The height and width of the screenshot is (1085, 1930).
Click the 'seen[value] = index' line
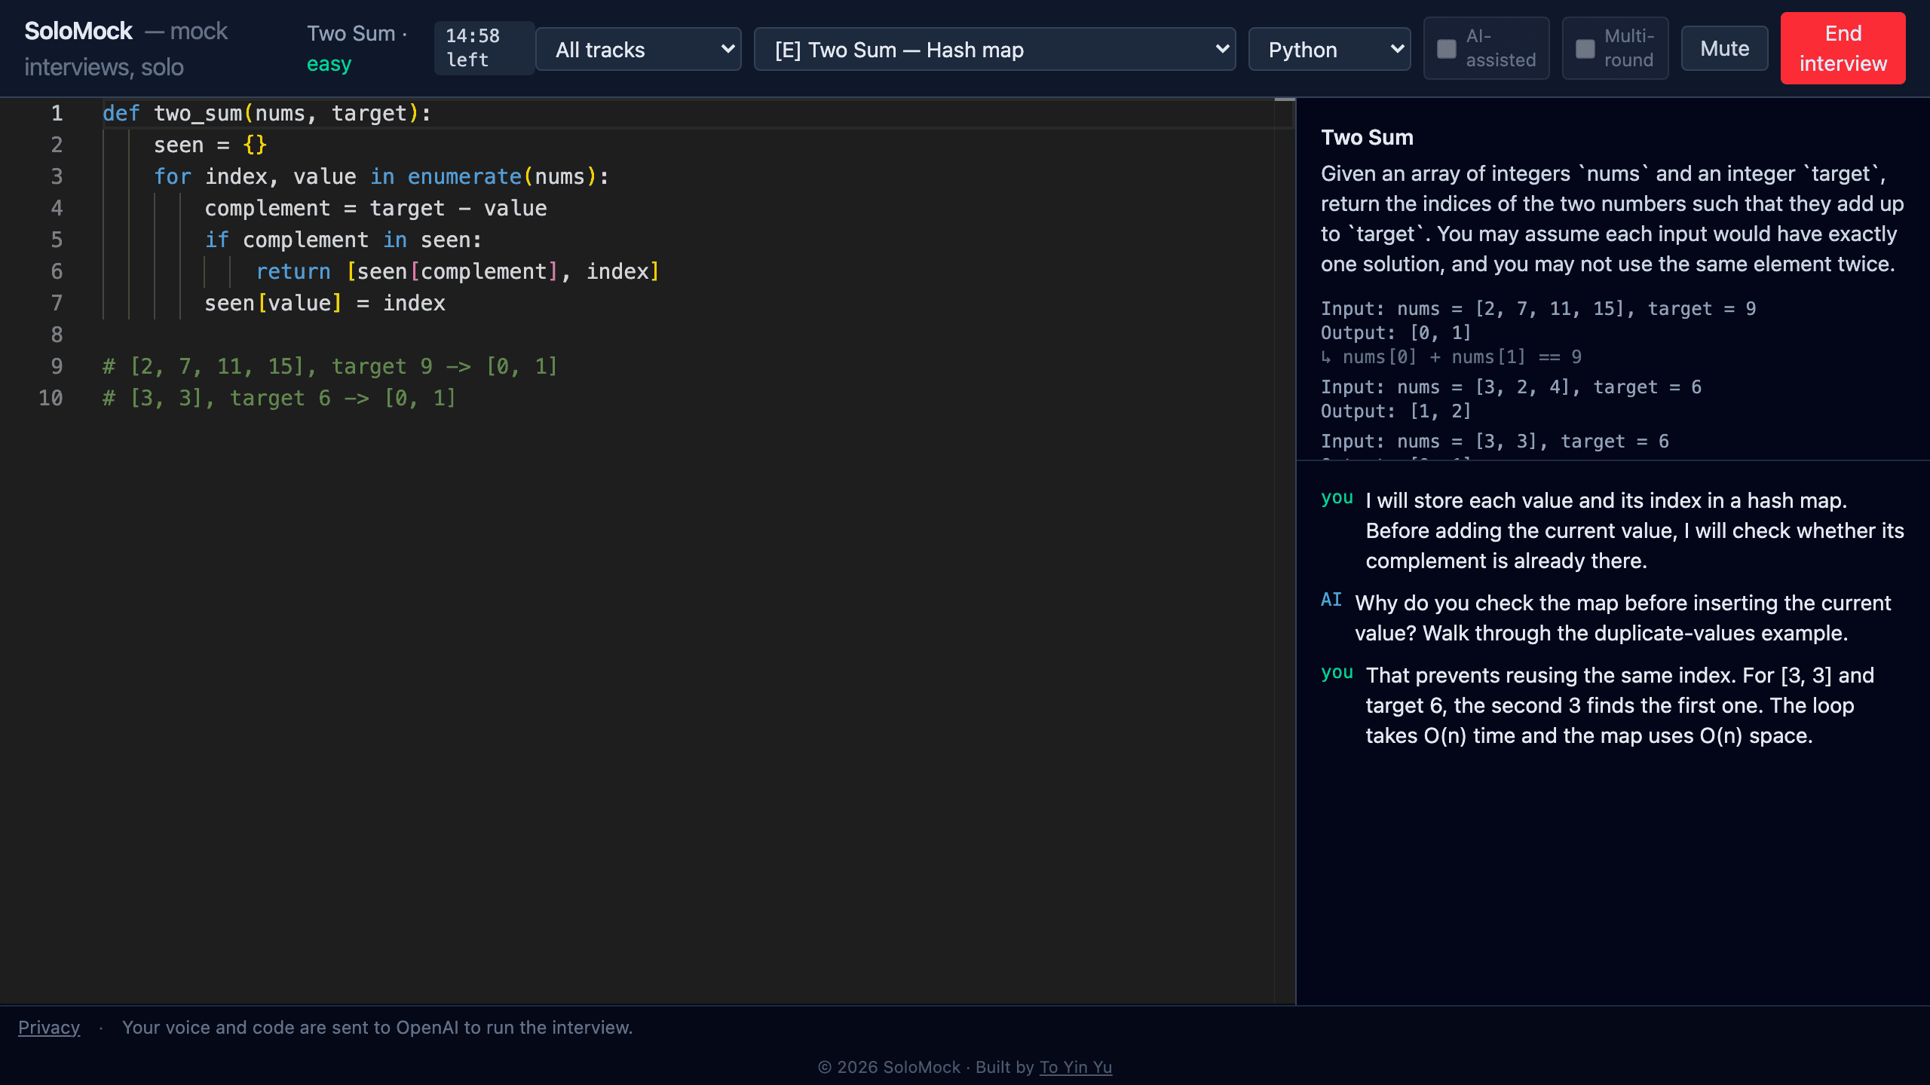[x=325, y=303]
